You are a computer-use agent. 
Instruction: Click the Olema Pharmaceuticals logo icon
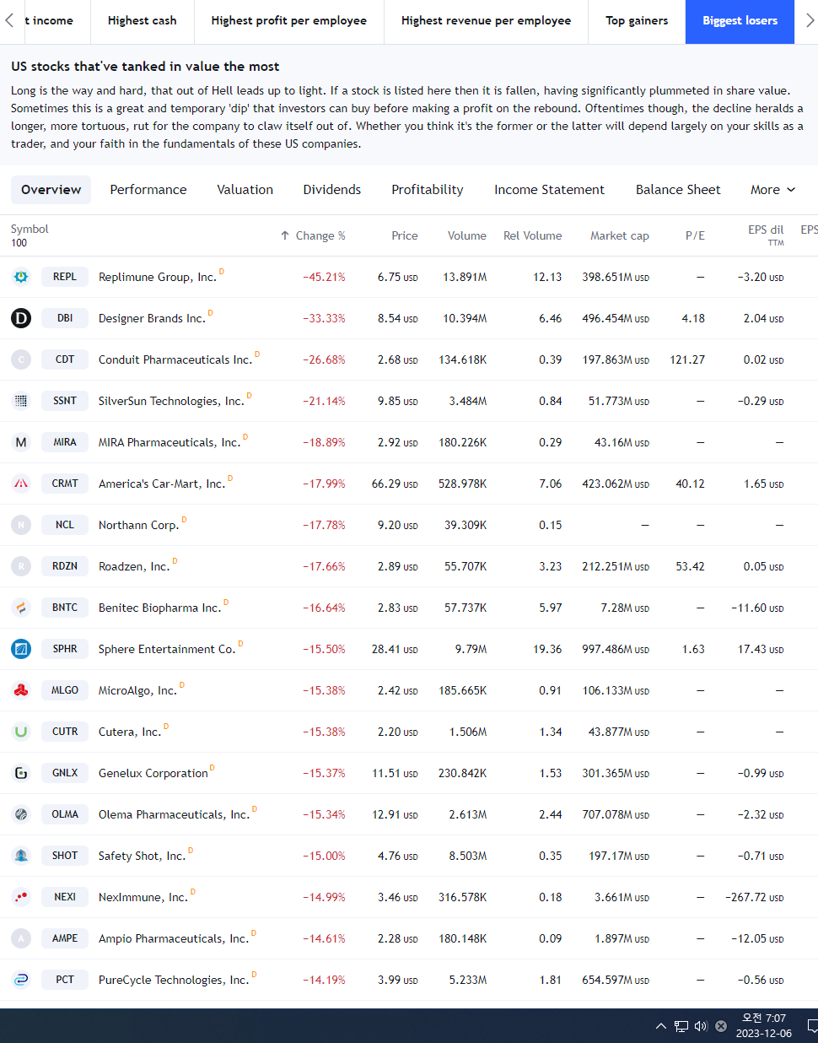click(x=21, y=814)
